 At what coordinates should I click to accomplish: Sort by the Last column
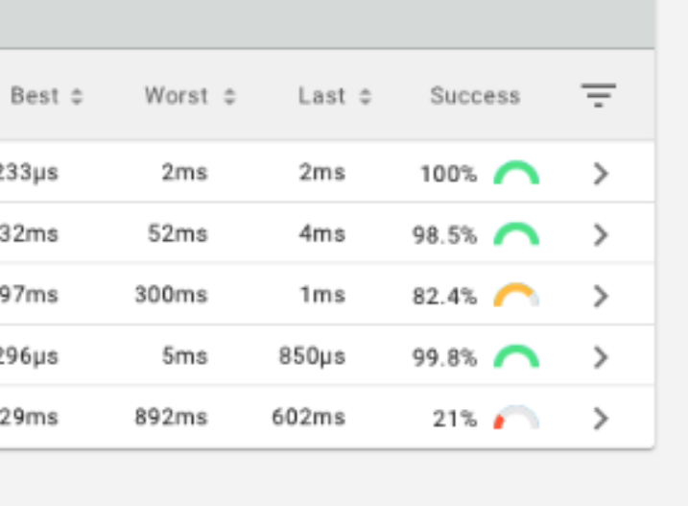(x=366, y=96)
